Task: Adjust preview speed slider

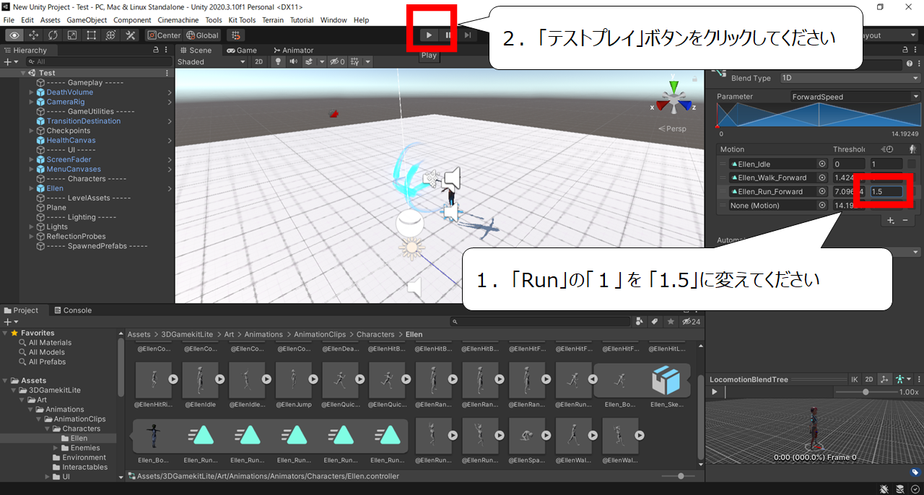Action: [866, 392]
